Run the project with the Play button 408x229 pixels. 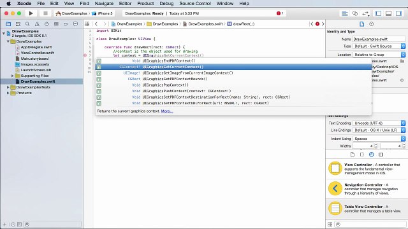(31, 13)
